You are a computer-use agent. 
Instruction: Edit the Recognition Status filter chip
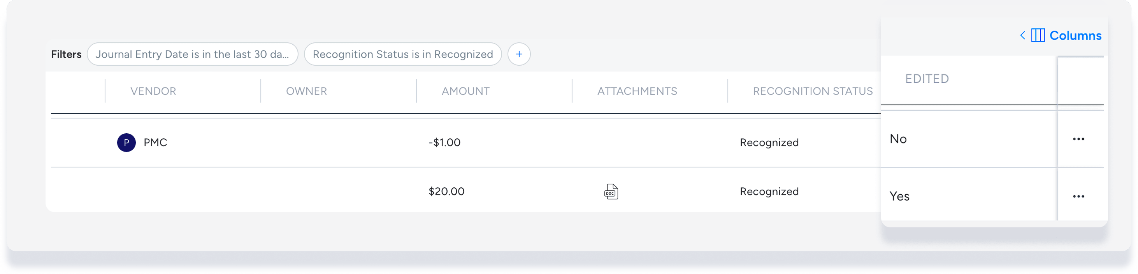click(x=402, y=54)
